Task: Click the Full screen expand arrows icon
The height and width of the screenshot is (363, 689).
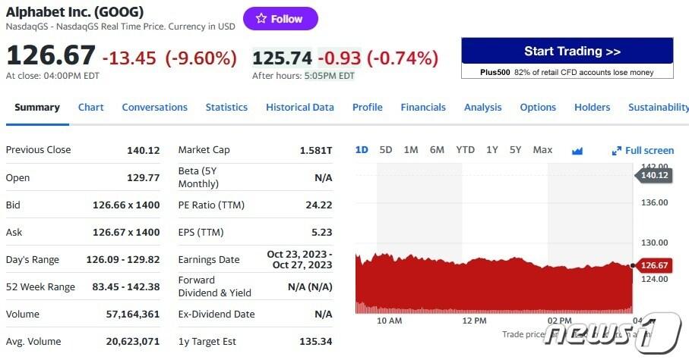Action: click(x=617, y=151)
